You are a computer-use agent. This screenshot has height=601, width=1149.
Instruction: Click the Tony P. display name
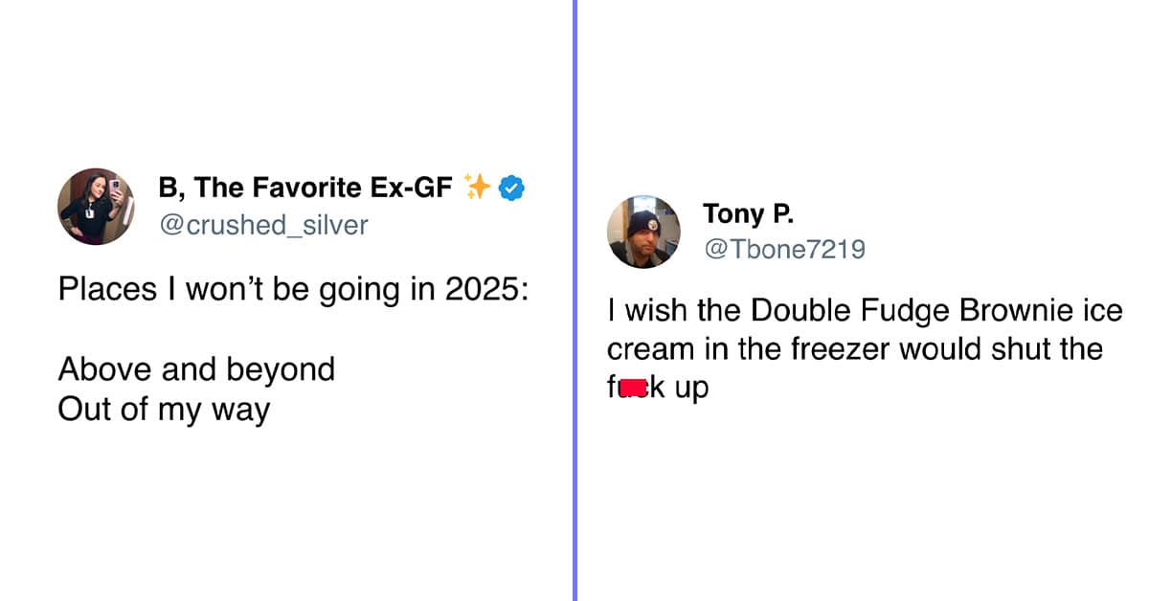coord(748,212)
